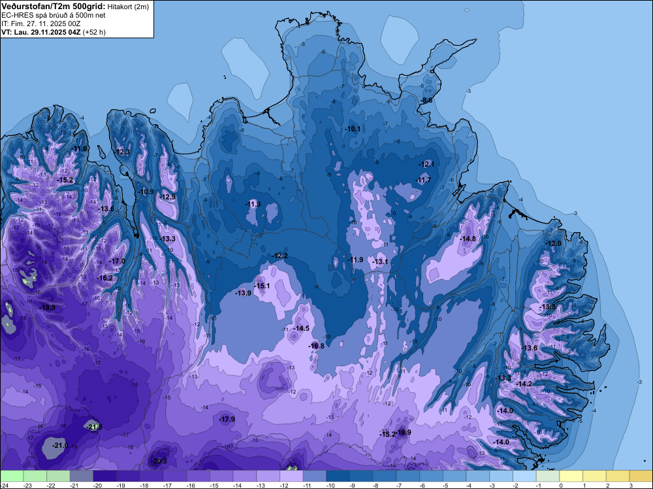
Task: Select the -16.2 temperature reading
Action: (x=105, y=278)
